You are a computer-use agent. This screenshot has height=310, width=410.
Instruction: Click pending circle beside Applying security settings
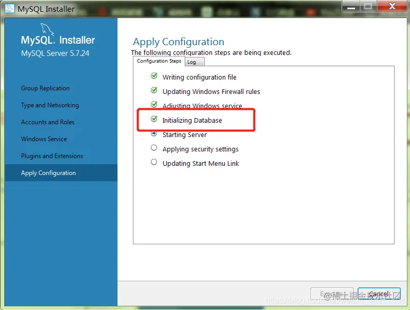pyautogui.click(x=154, y=148)
